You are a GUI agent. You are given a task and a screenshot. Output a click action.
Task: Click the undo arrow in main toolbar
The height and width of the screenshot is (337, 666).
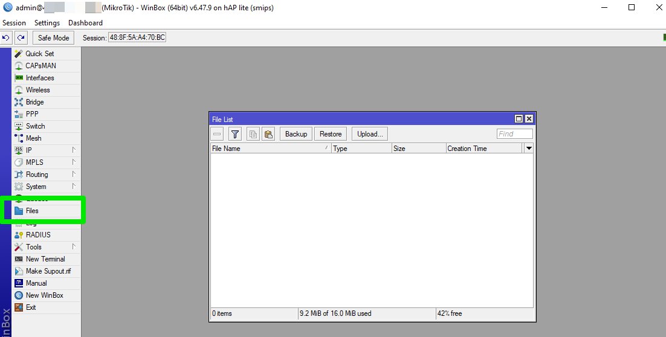tap(6, 37)
